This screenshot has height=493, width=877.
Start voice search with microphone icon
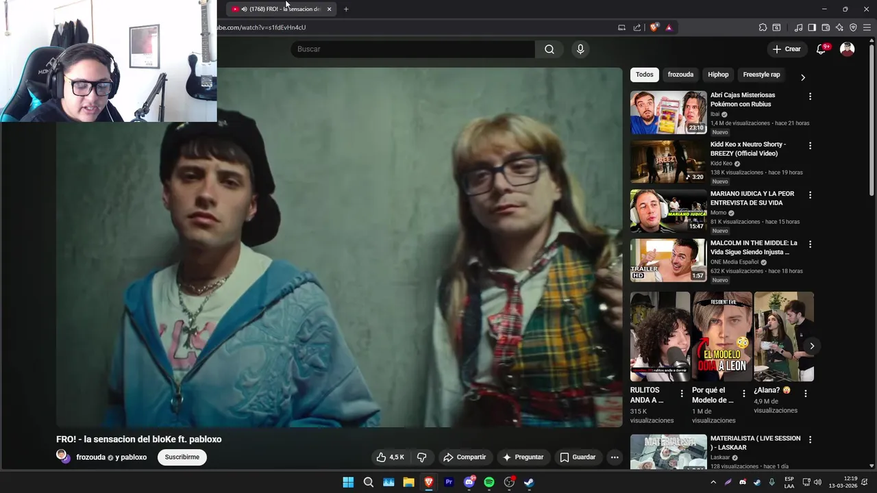[580, 49]
